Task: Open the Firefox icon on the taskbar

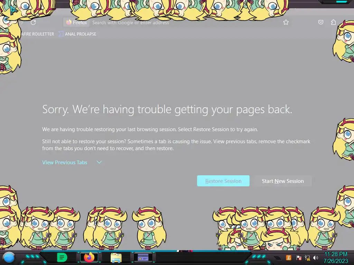Action: pos(89,257)
